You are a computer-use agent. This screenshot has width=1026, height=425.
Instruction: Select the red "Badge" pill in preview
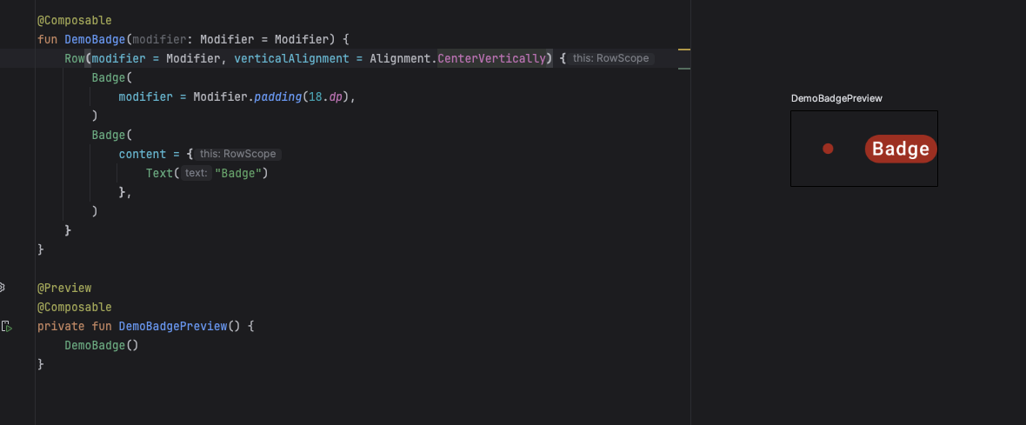click(900, 149)
